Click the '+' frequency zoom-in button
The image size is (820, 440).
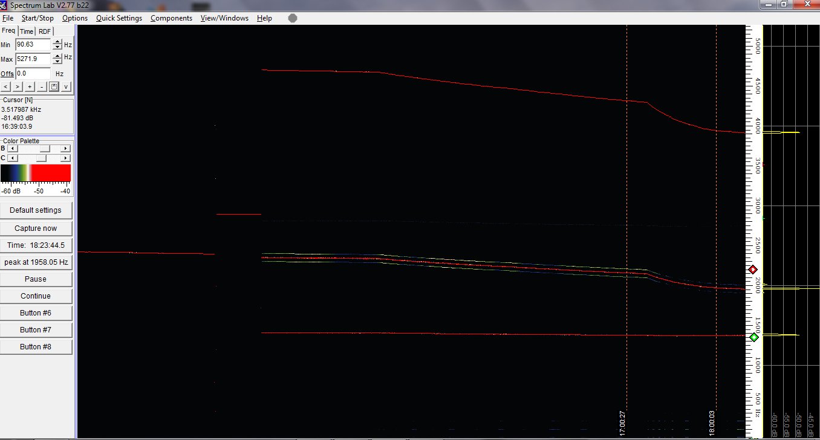(x=30, y=86)
